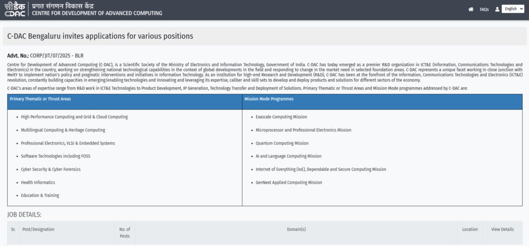Click the AI and Language Computing Mission item
Image resolution: width=529 pixels, height=246 pixels.
[288, 156]
